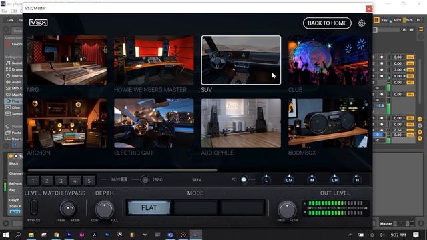427x240 pixels.
Task: Click favorite slot 1 button
Action: (x=33, y=181)
